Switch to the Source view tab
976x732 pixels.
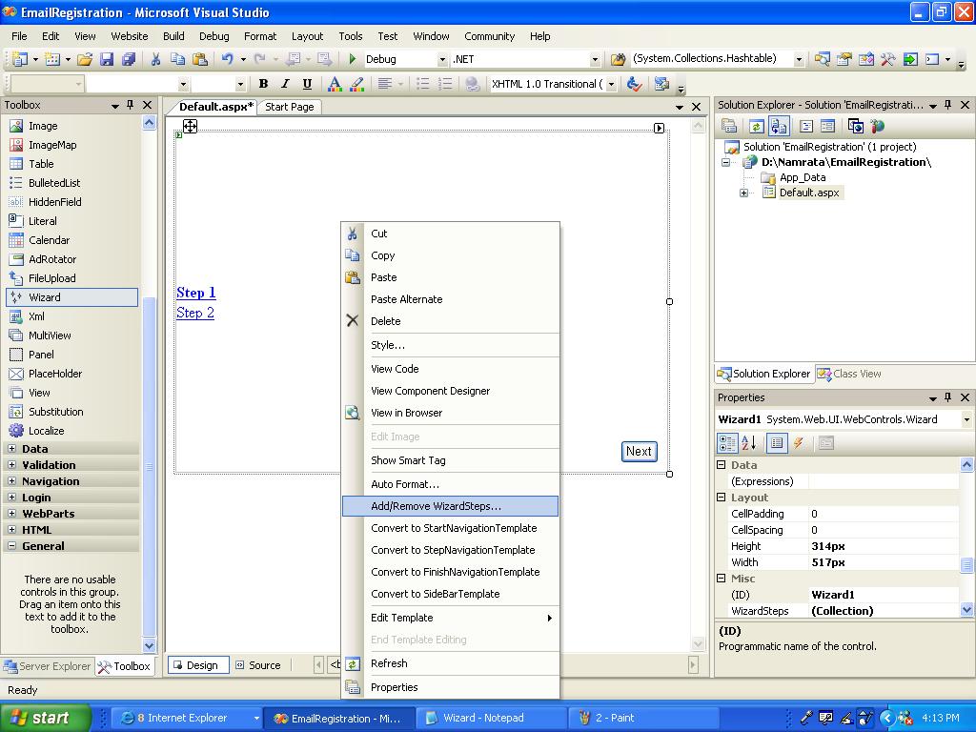pyautogui.click(x=258, y=665)
